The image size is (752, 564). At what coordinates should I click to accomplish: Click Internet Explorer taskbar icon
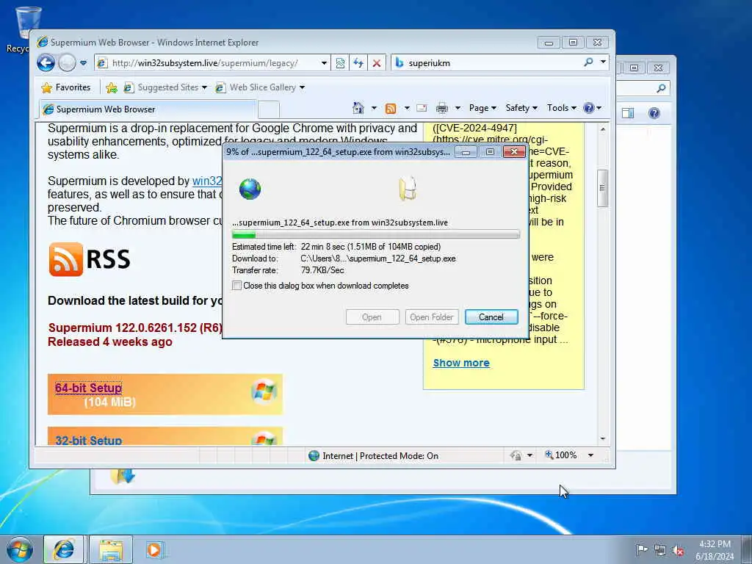(x=64, y=549)
